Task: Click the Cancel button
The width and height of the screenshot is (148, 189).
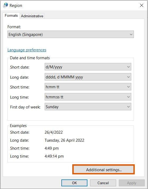Action: click(x=103, y=183)
